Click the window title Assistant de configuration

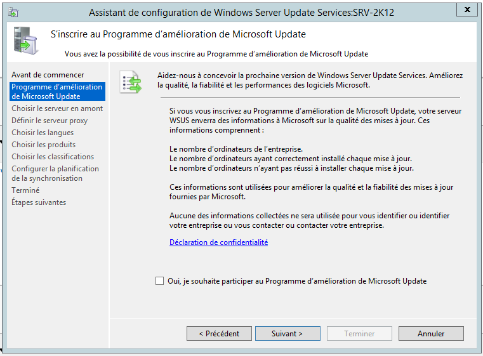click(x=241, y=13)
